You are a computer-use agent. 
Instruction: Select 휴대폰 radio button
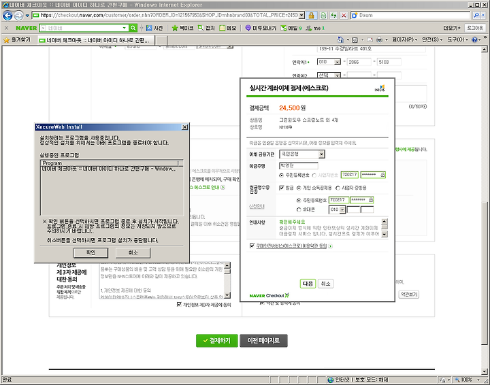pos(299,210)
